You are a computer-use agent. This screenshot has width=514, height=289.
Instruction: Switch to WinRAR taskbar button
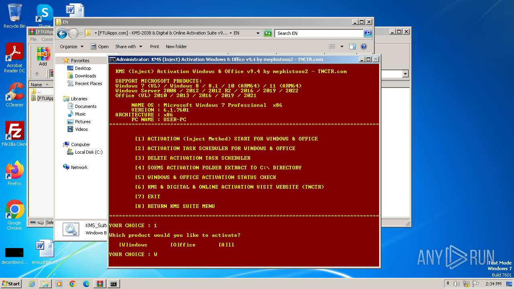100,284
